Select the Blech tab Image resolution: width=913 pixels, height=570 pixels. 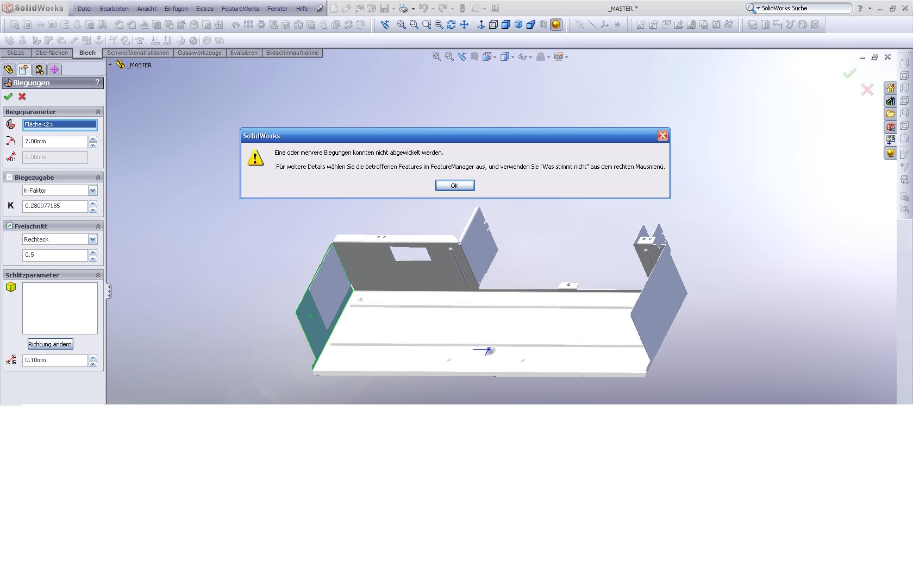[x=87, y=53]
